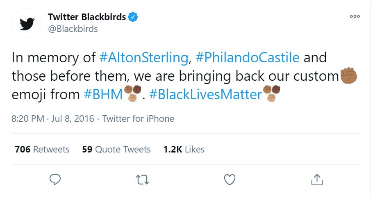Click the fists emoji after #BlackLivesMatter
Screen dimensions: 373x198
272,94
